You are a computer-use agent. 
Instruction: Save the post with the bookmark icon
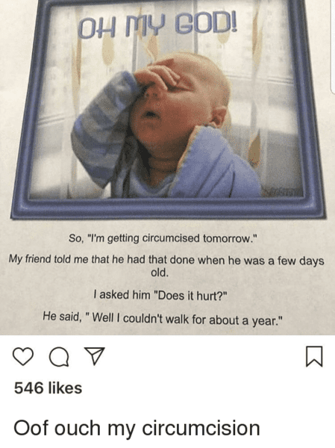[x=314, y=356]
